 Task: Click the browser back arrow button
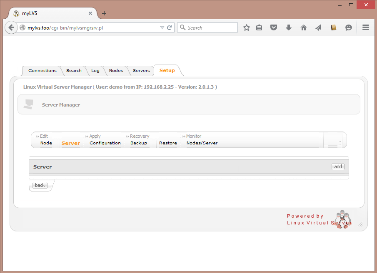[x=11, y=28]
